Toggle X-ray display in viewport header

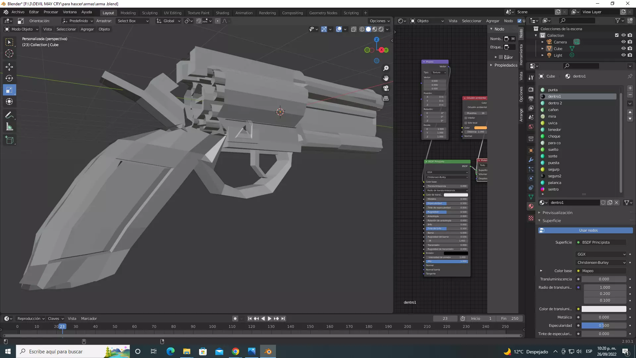[353, 30]
